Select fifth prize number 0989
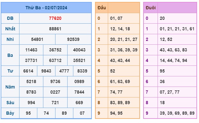Screen dimensions: 199x123 [x=79, y=82]
